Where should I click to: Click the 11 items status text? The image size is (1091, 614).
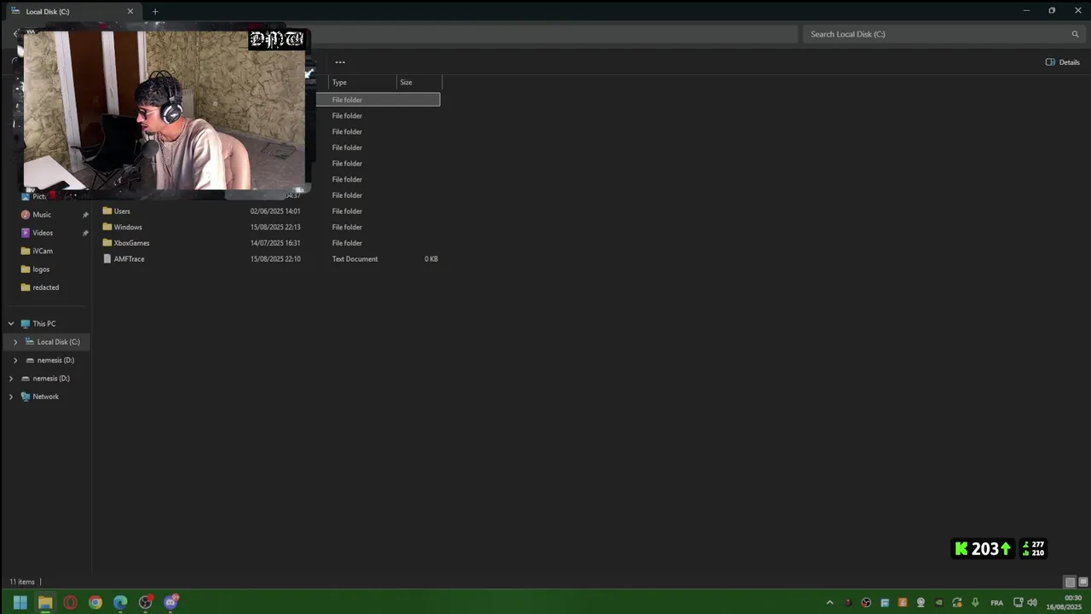coord(22,582)
